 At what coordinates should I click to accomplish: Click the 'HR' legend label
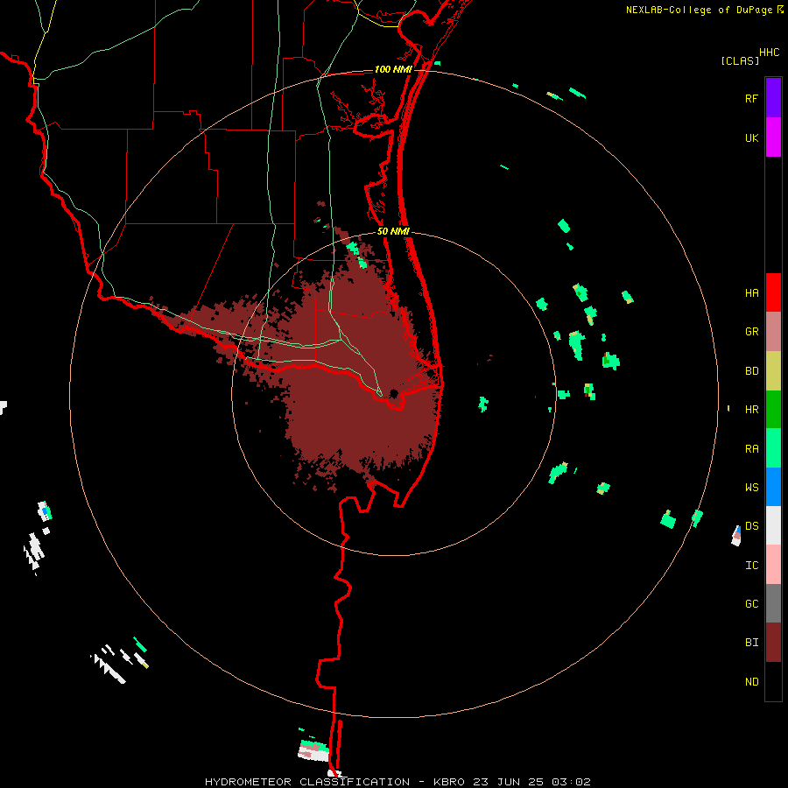point(751,410)
